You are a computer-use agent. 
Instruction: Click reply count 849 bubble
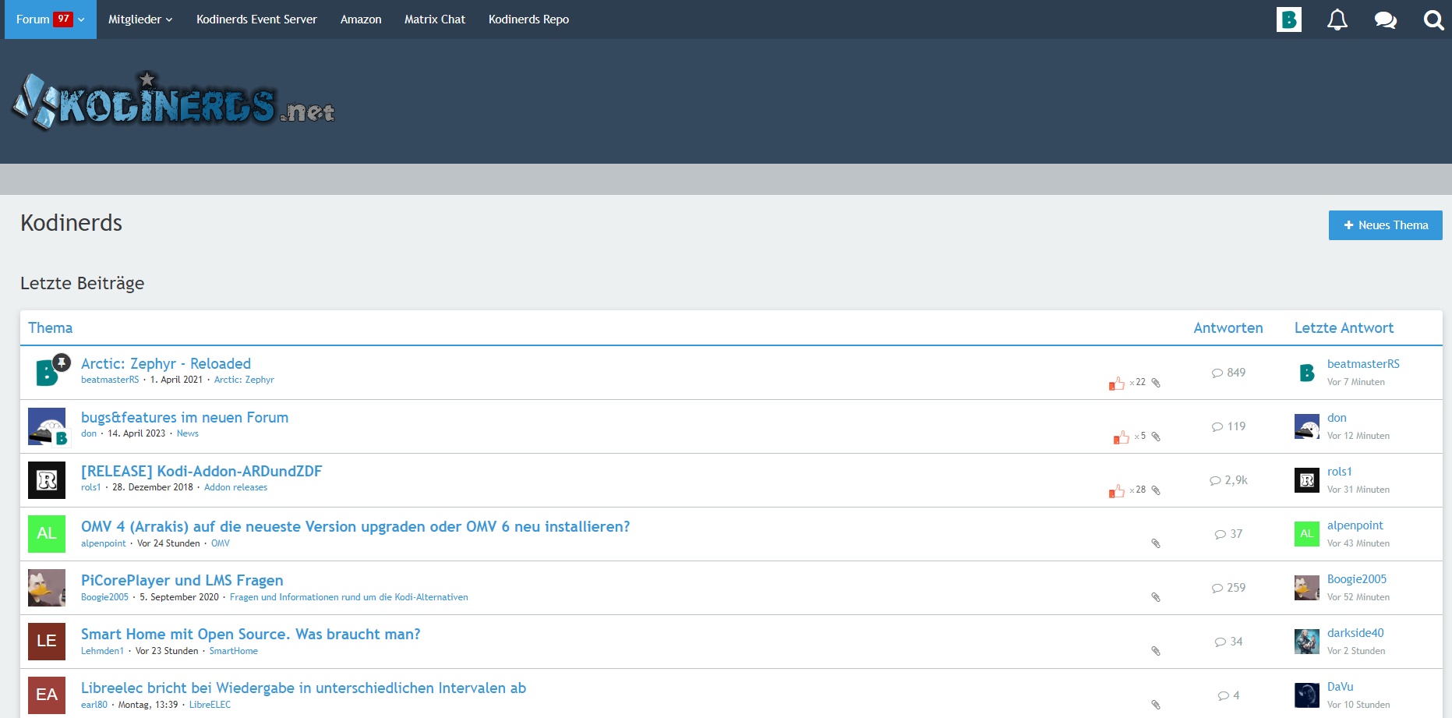1228,373
